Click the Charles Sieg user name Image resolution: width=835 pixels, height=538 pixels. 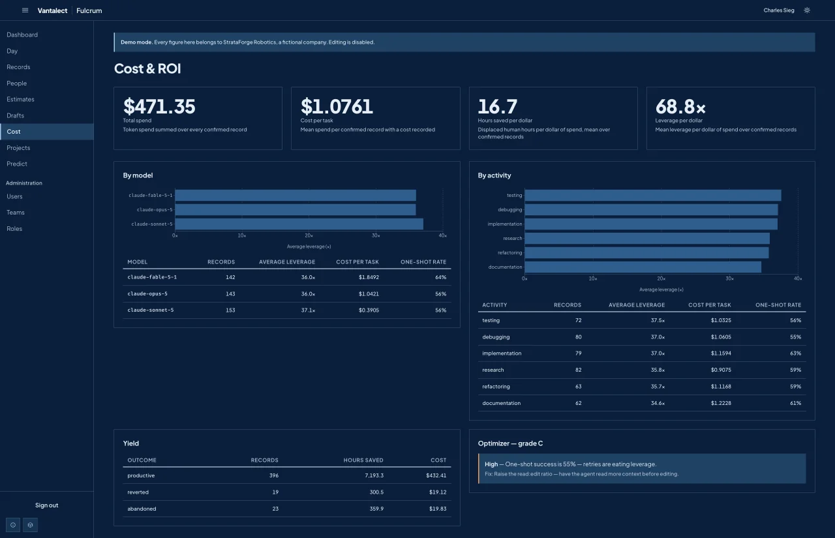(779, 10)
